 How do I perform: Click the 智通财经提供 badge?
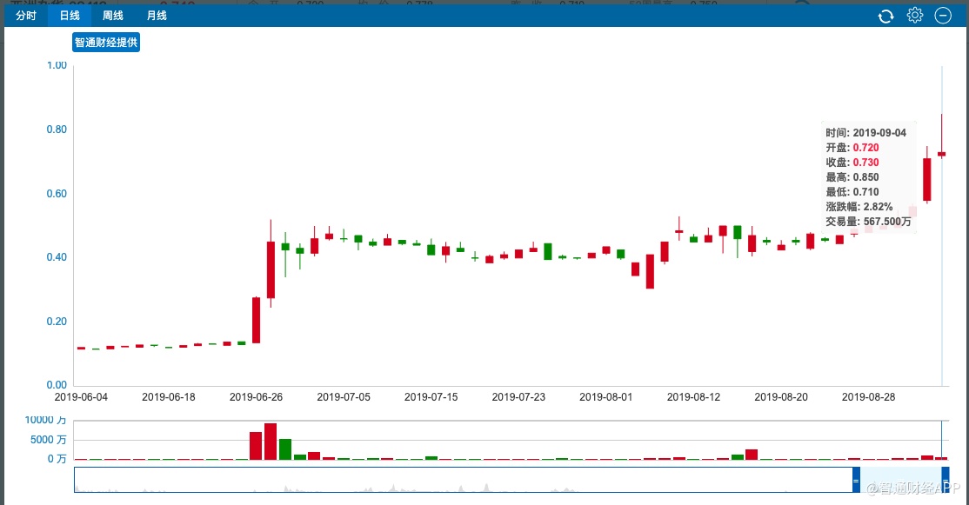tap(105, 42)
